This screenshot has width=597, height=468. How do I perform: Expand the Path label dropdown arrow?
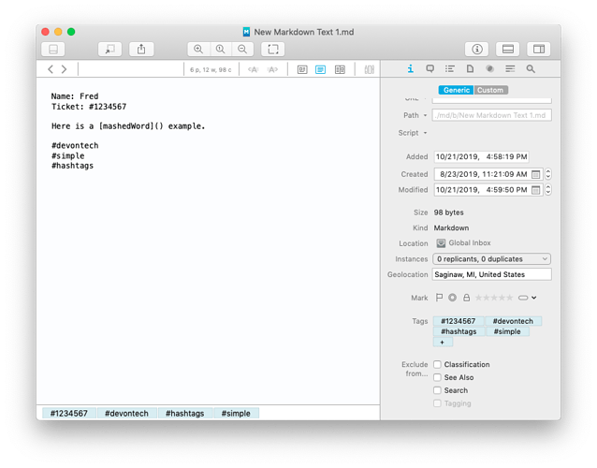tap(425, 115)
